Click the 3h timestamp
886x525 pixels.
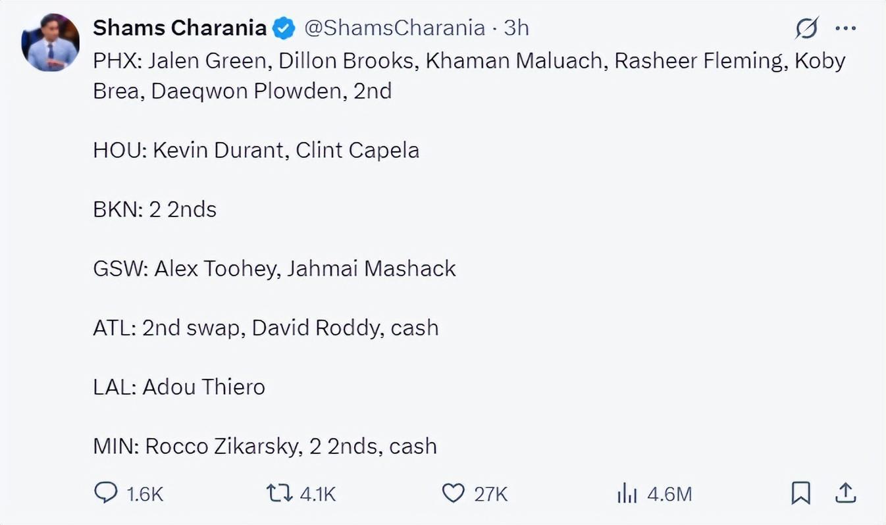pos(517,28)
